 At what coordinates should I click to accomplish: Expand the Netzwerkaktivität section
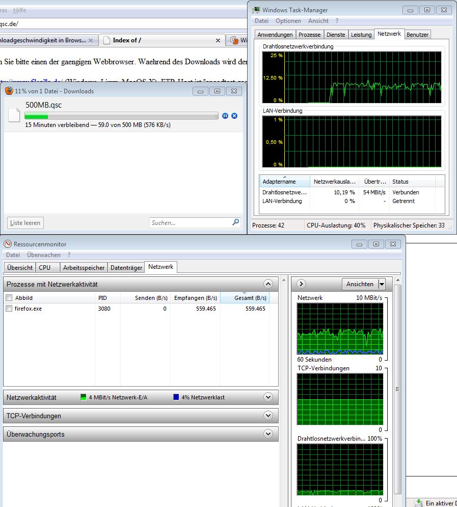[268, 397]
